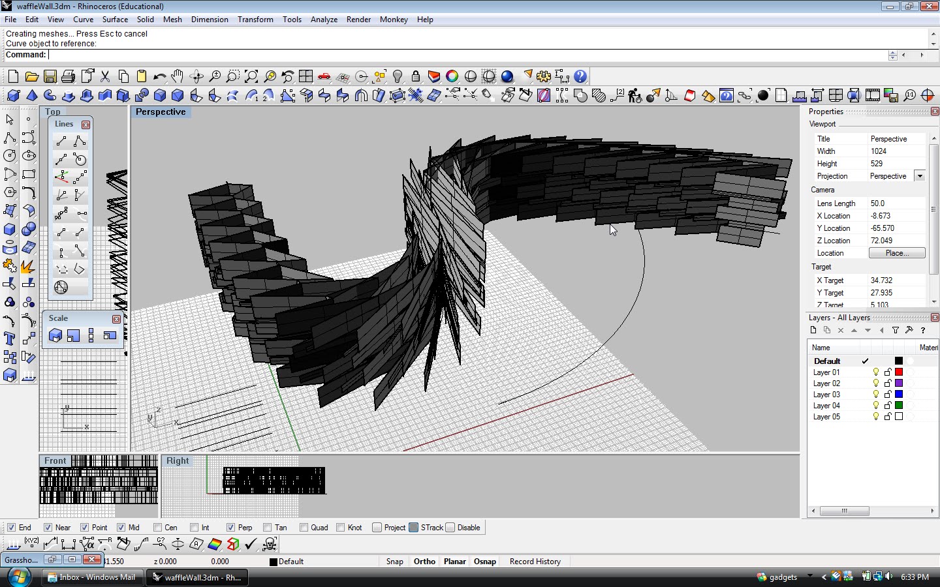This screenshot has height=587, width=940.
Task: Click the Save floppy disk icon
Action: pos(50,77)
